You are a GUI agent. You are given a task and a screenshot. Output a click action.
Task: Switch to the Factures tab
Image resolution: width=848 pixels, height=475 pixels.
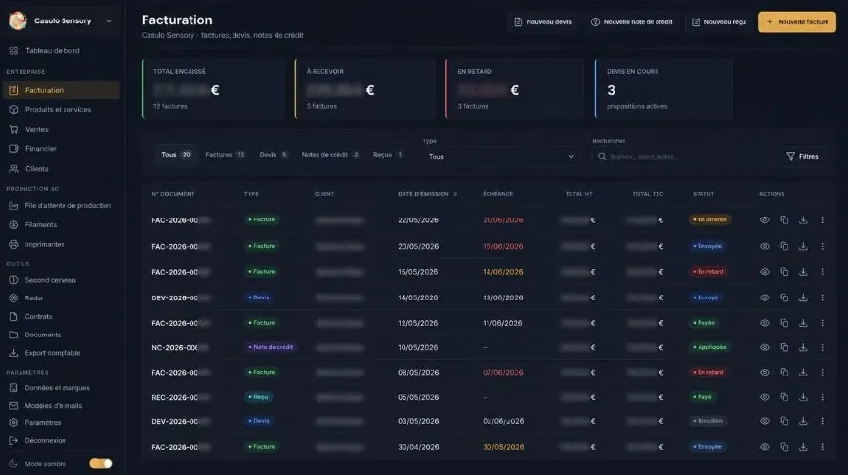(225, 155)
